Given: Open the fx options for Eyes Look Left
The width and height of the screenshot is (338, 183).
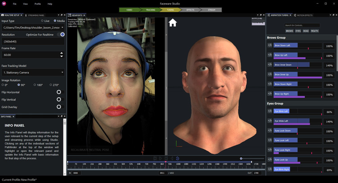Looking at the screenshot, I should (269, 140).
